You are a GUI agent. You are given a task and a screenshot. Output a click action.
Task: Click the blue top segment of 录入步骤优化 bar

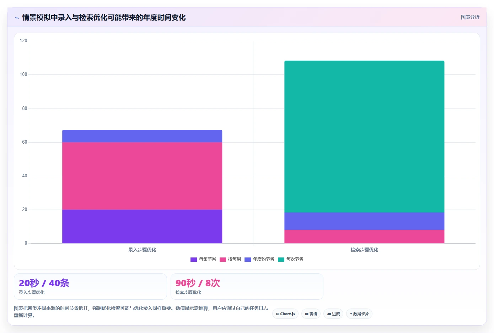tap(142, 136)
